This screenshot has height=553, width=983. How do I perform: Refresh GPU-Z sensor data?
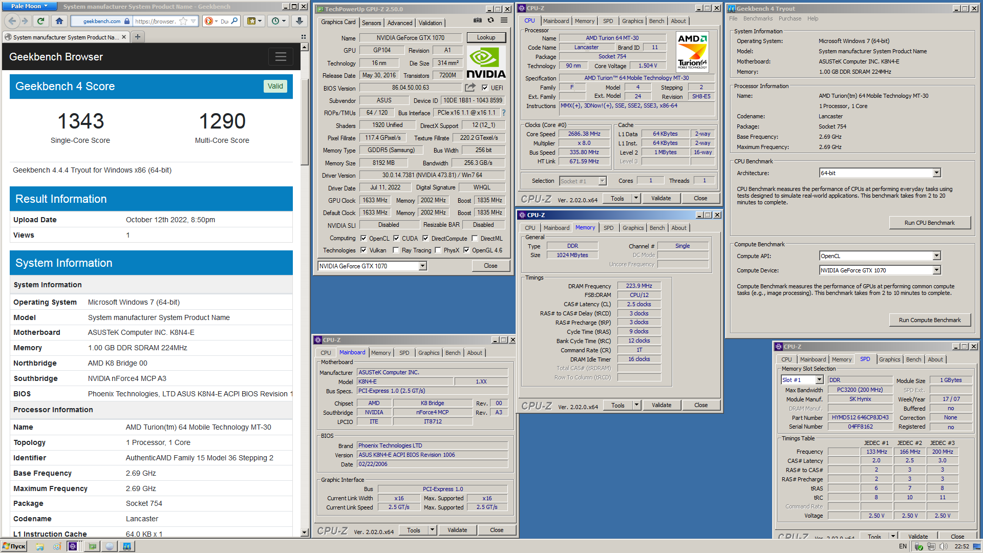pyautogui.click(x=490, y=20)
